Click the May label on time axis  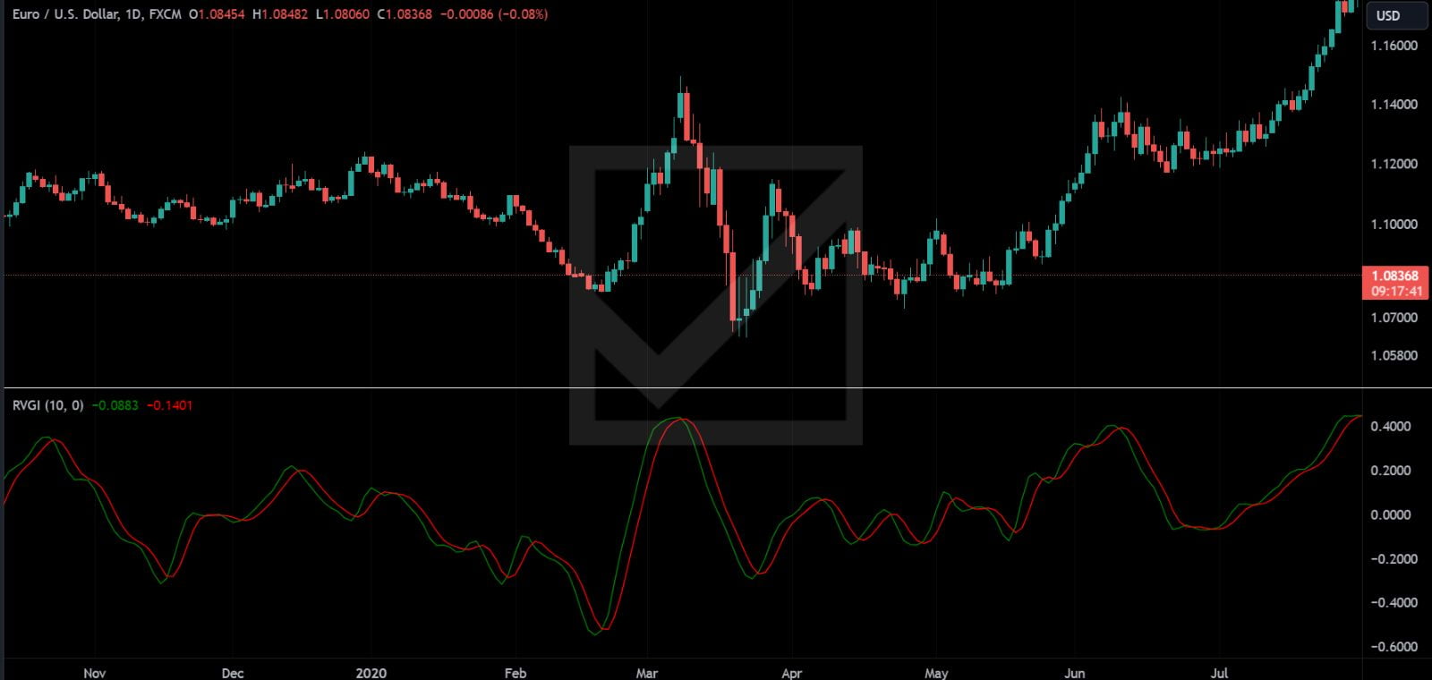tap(936, 673)
